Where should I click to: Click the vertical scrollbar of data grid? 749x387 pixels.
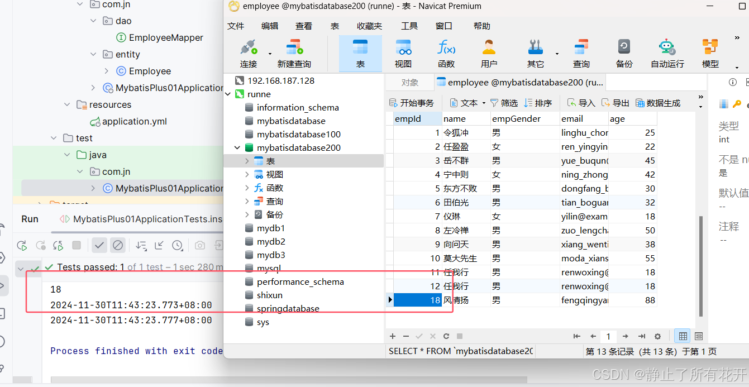pyautogui.click(x=701, y=266)
